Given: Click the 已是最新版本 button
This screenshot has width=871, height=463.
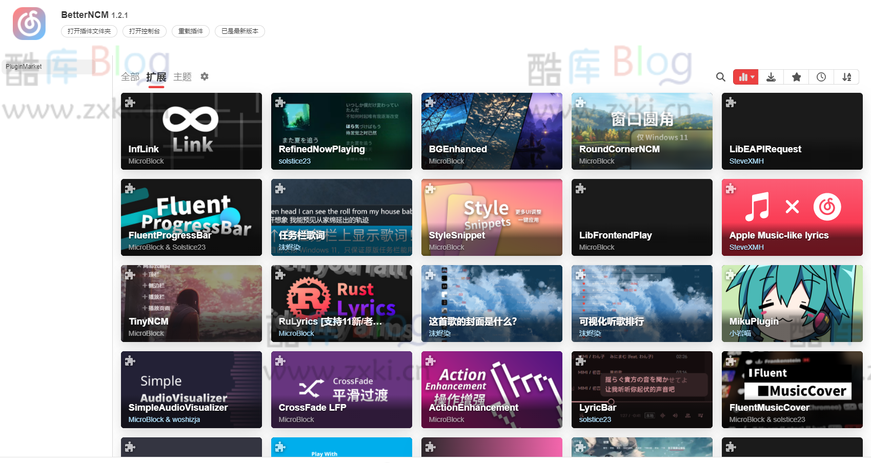Looking at the screenshot, I should coord(239,31).
